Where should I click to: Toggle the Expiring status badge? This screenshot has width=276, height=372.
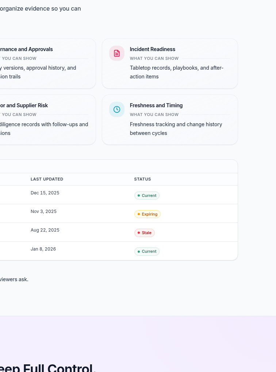pyautogui.click(x=147, y=214)
